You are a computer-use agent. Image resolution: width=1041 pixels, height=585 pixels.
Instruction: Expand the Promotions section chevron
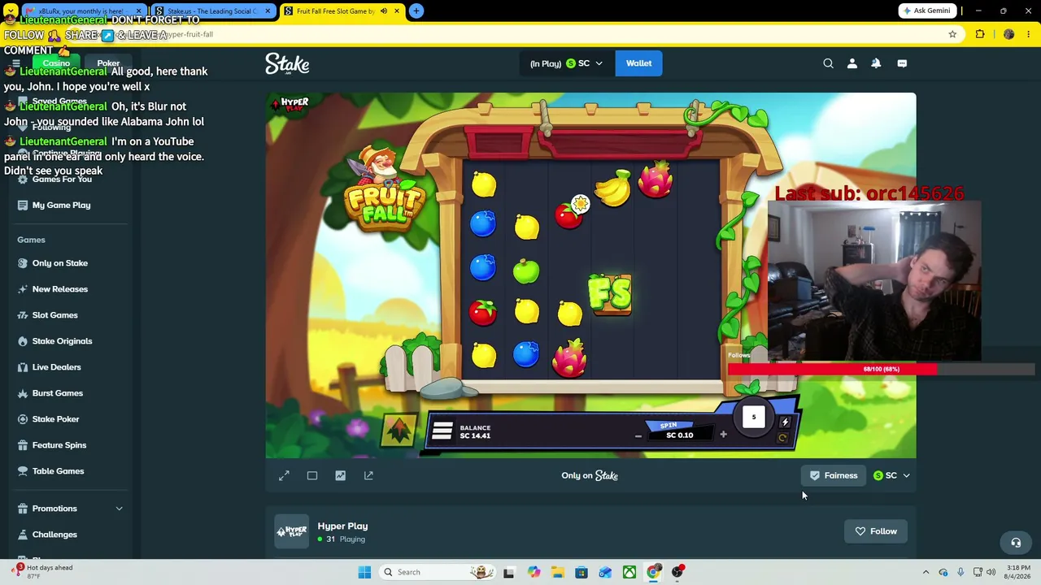119,509
